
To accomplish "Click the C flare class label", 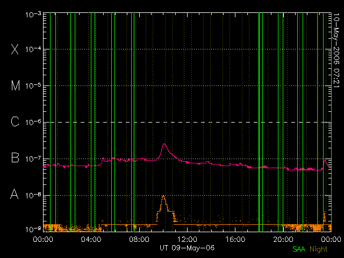I will tap(15, 121).
